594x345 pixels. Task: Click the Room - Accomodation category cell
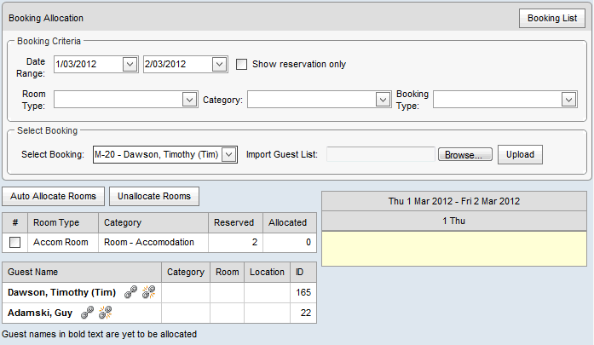[x=153, y=243]
